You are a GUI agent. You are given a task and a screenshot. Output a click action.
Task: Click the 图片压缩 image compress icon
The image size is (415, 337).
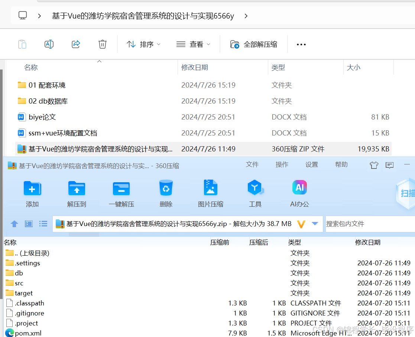click(210, 188)
